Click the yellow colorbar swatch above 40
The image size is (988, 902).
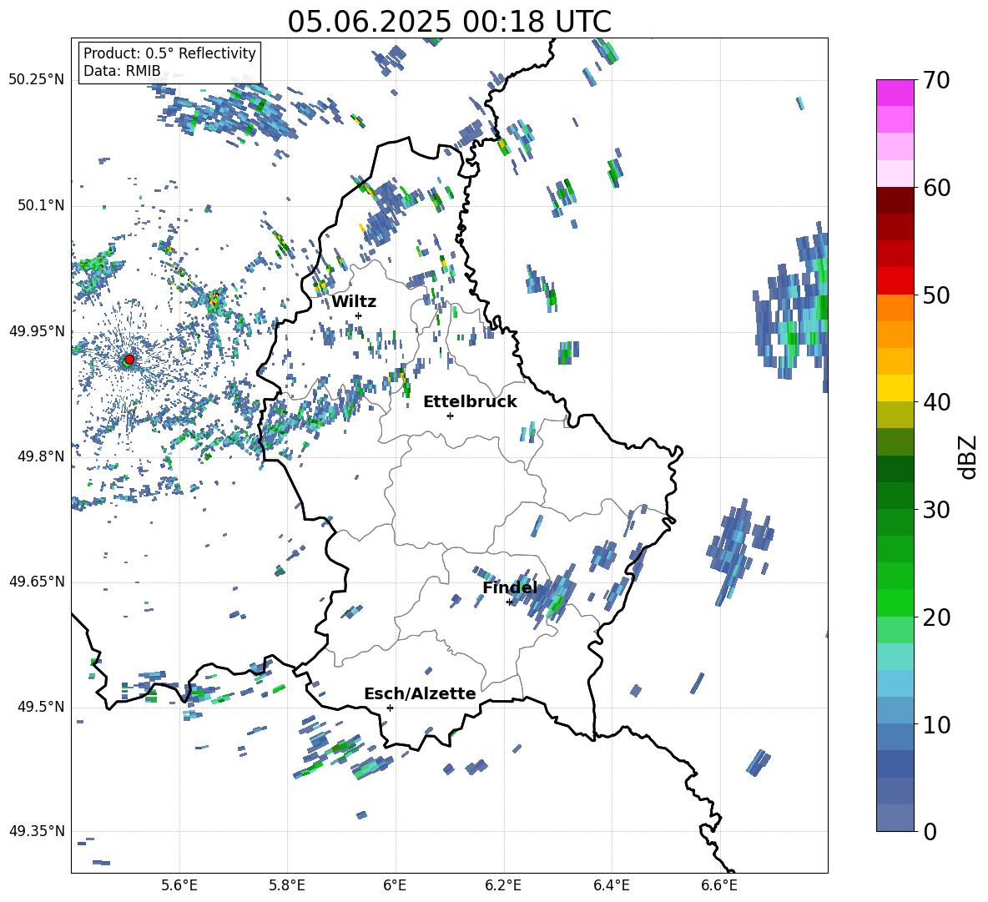895,388
